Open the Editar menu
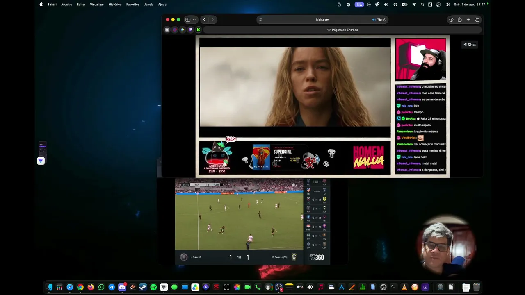The height and width of the screenshot is (295, 525). tap(81, 5)
